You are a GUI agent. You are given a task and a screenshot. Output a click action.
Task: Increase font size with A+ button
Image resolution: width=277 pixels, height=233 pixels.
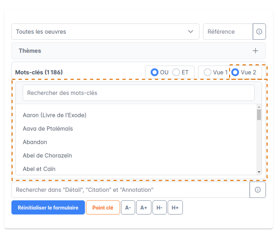(144, 208)
